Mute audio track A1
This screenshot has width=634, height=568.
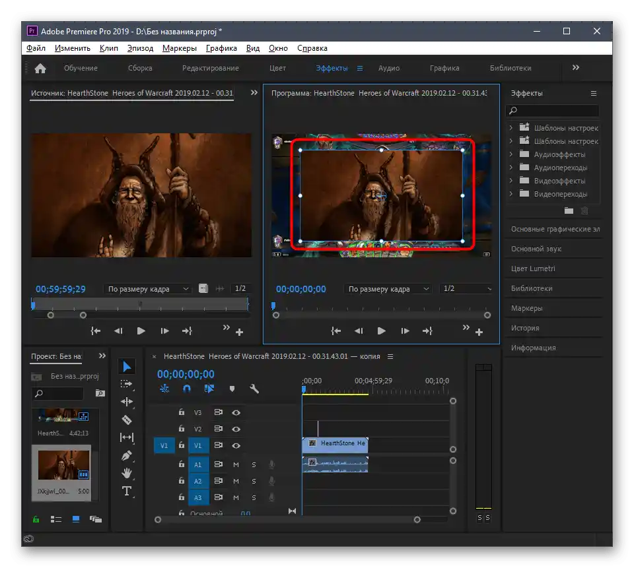click(236, 464)
